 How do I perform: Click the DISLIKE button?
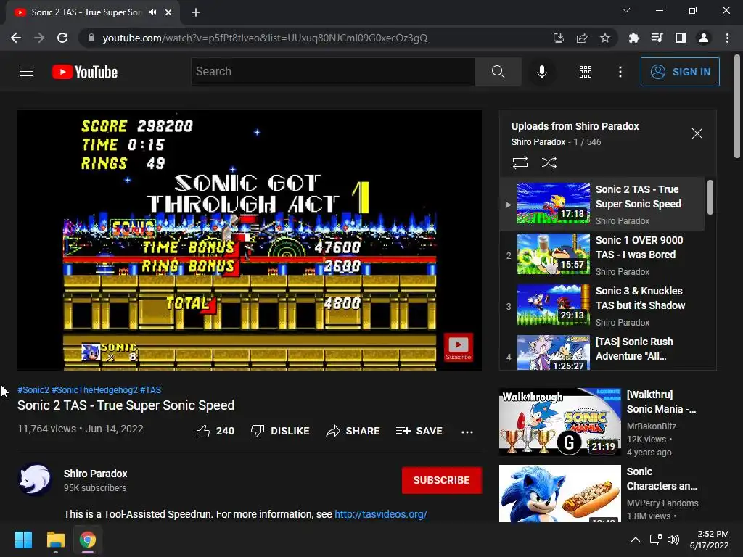(280, 431)
